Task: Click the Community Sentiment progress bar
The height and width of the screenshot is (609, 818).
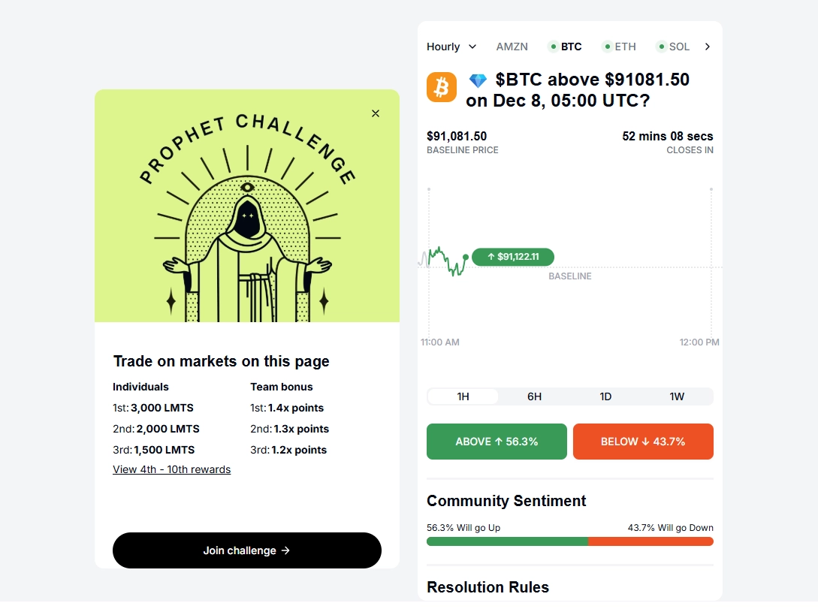Action: tap(569, 541)
